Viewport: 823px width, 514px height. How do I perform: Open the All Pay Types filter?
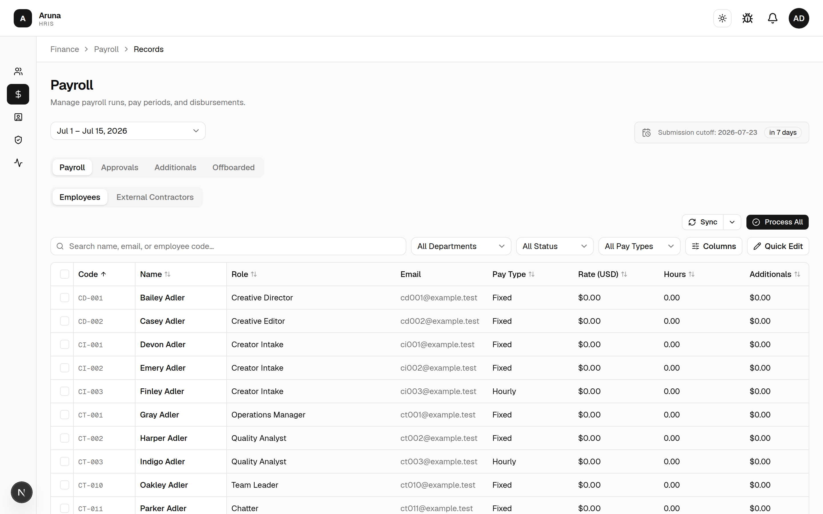coord(639,246)
